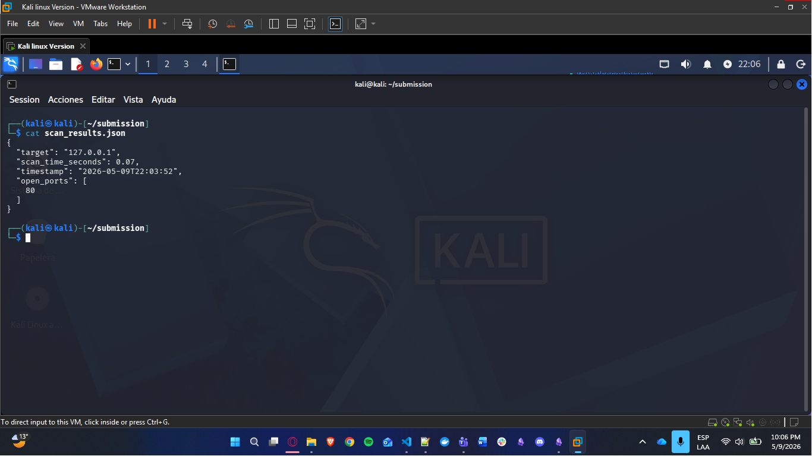The height and width of the screenshot is (456, 812).
Task: Open the terminal Editar menu
Action: (x=103, y=100)
